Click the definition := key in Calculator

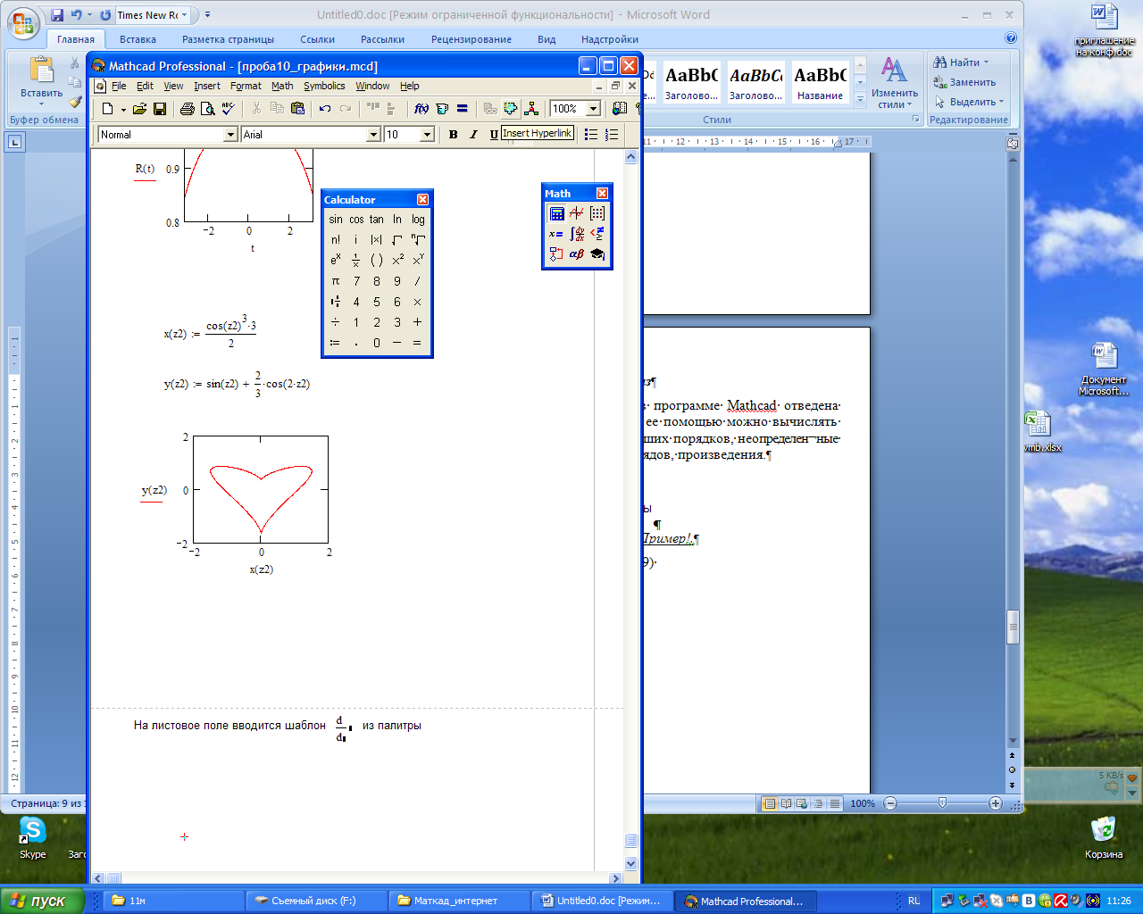(336, 343)
